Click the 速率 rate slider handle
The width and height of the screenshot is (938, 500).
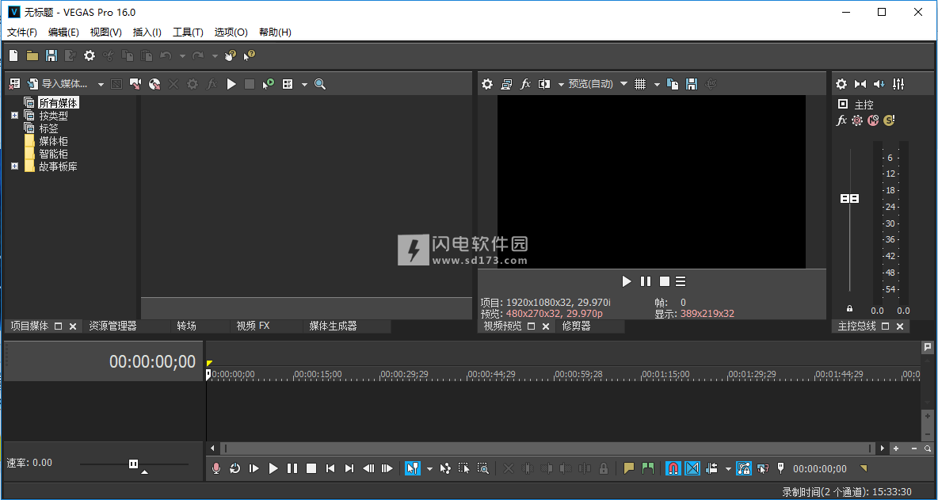tap(133, 464)
